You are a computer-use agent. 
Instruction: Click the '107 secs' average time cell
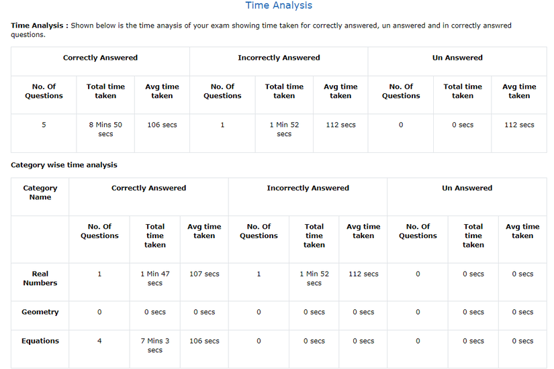[204, 274]
